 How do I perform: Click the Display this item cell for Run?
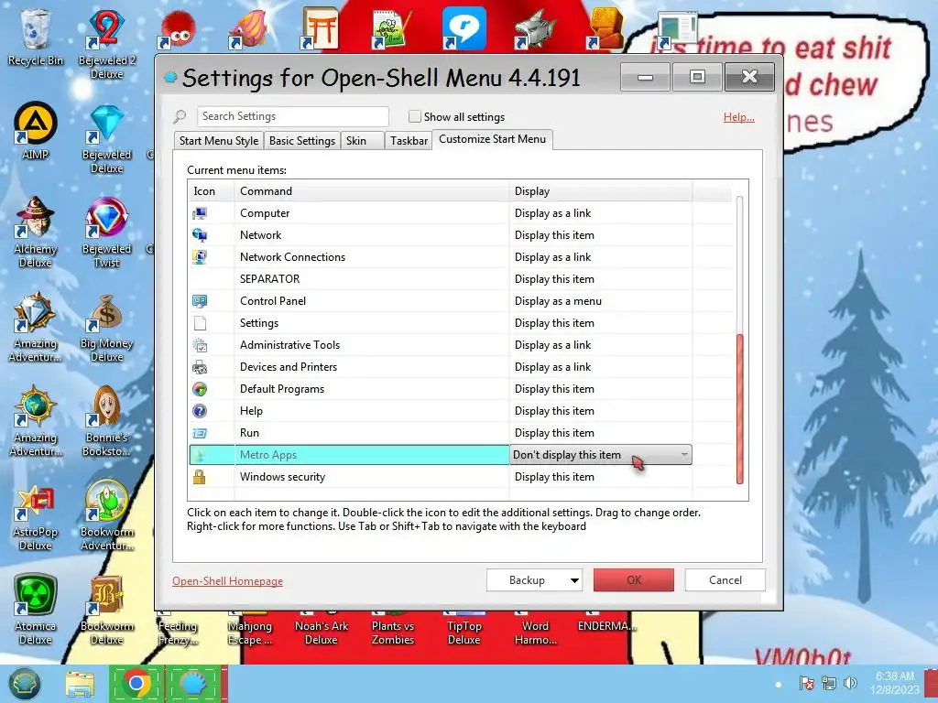601,433
